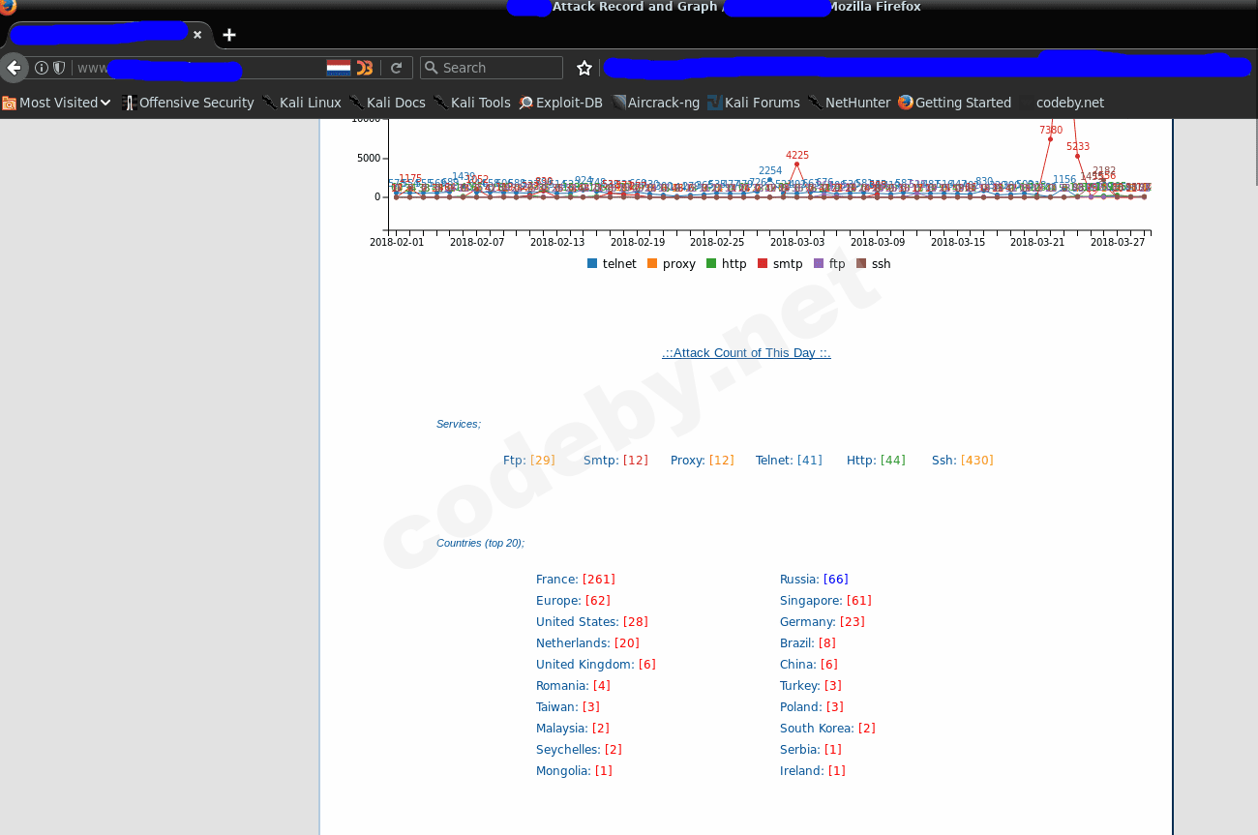Open the Getting Started bookmark
The image size is (1258, 835).
(955, 103)
